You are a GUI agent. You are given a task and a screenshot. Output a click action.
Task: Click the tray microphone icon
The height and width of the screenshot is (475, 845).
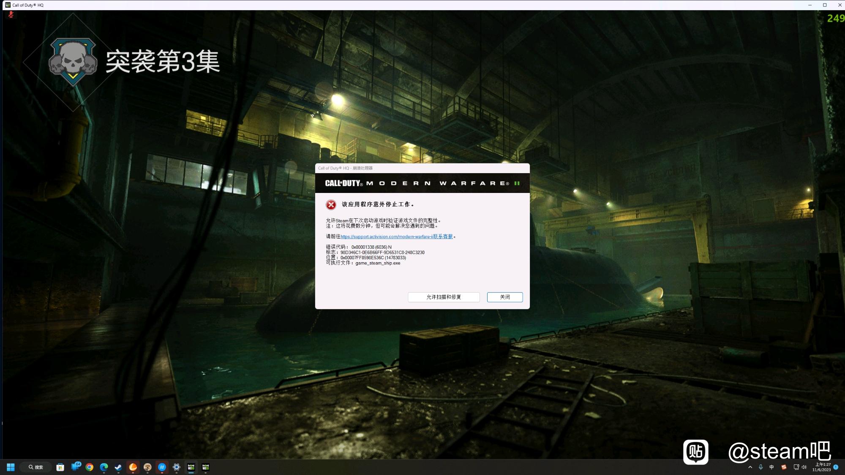[x=761, y=467]
